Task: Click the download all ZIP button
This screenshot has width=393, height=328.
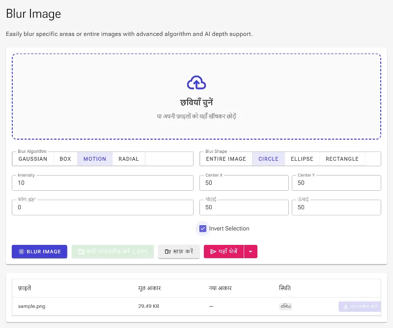Action: pyautogui.click(x=112, y=251)
